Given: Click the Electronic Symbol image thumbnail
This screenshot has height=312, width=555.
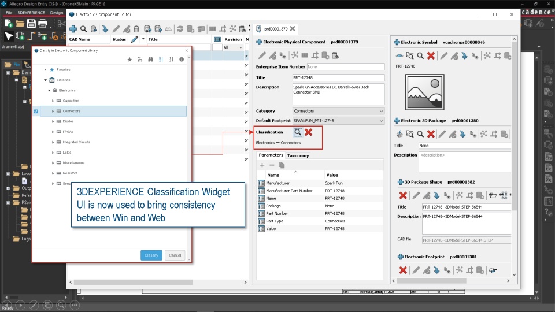Looking at the screenshot, I should tap(425, 92).
